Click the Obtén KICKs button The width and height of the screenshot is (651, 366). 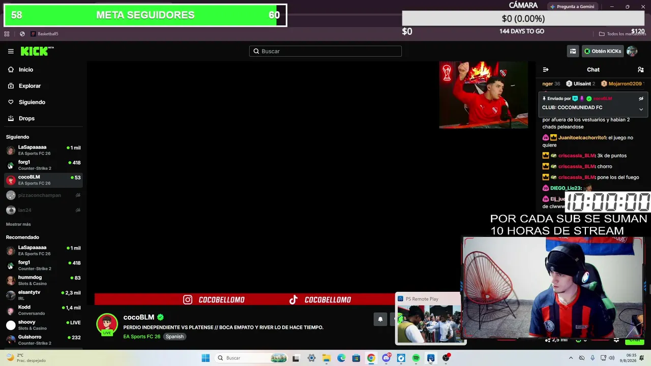pos(603,51)
